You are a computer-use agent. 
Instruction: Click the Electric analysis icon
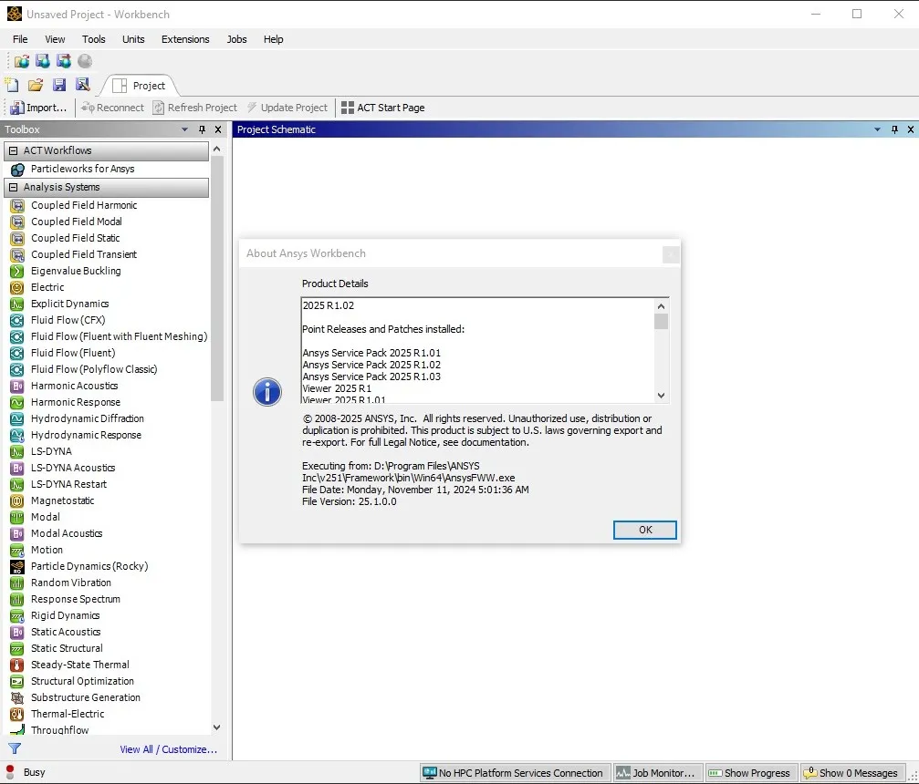(x=17, y=287)
